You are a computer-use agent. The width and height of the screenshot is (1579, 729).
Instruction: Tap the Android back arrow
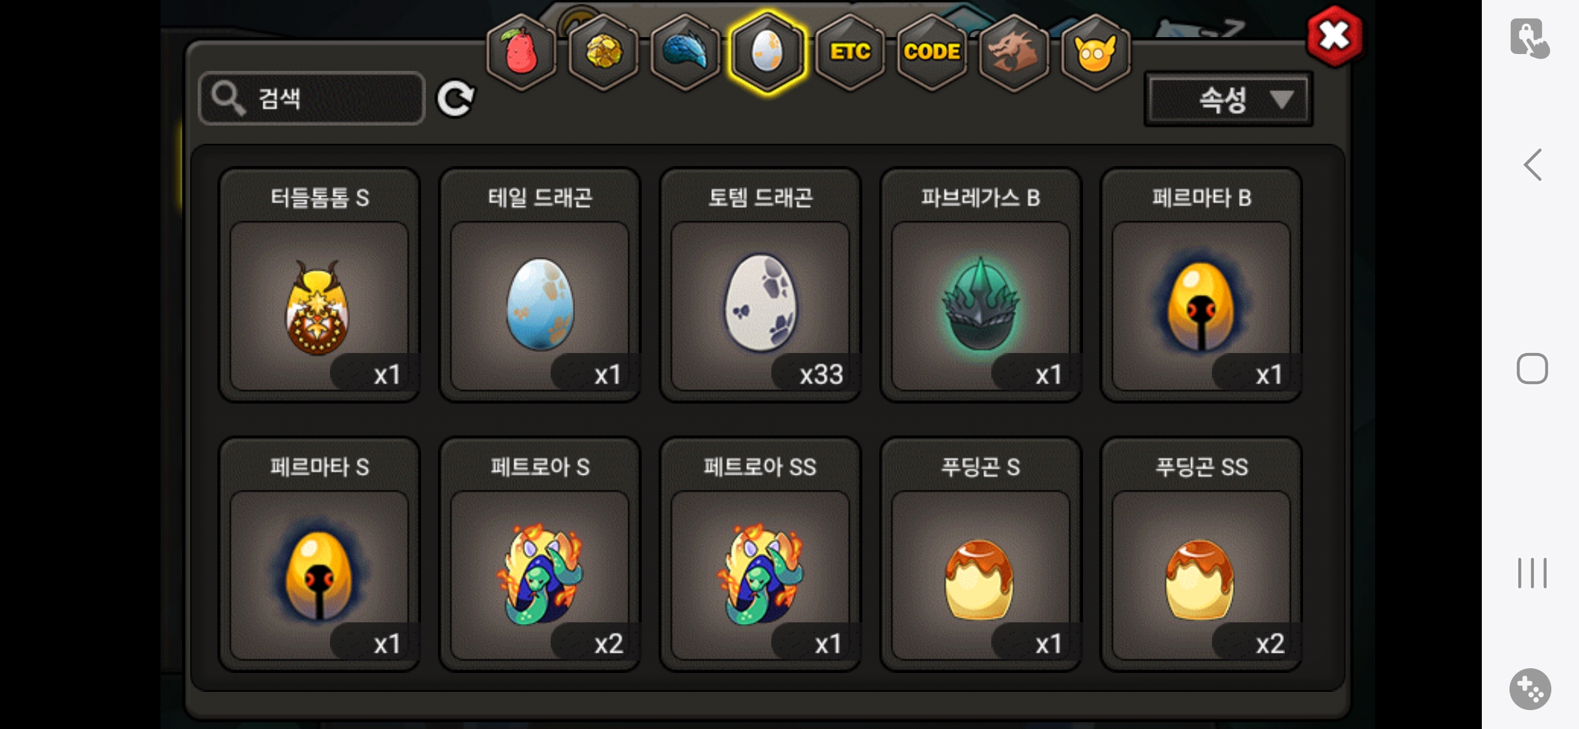pyautogui.click(x=1532, y=165)
